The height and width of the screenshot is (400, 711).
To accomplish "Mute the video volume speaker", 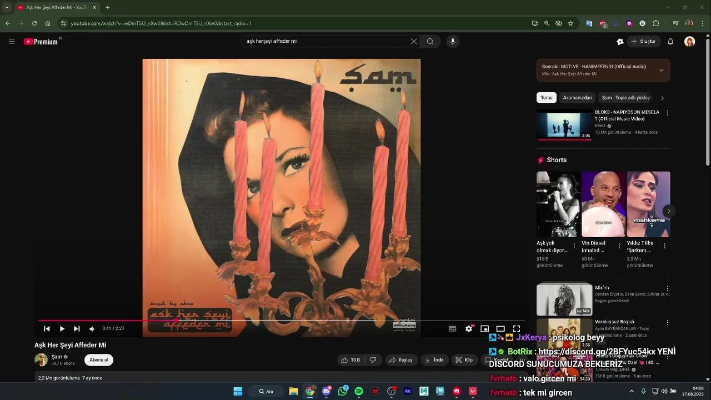I will [92, 328].
